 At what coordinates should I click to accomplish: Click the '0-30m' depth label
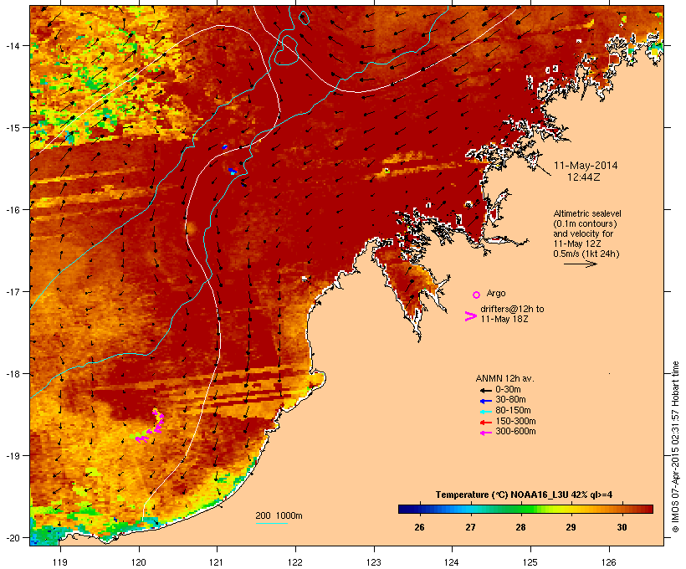(508, 390)
